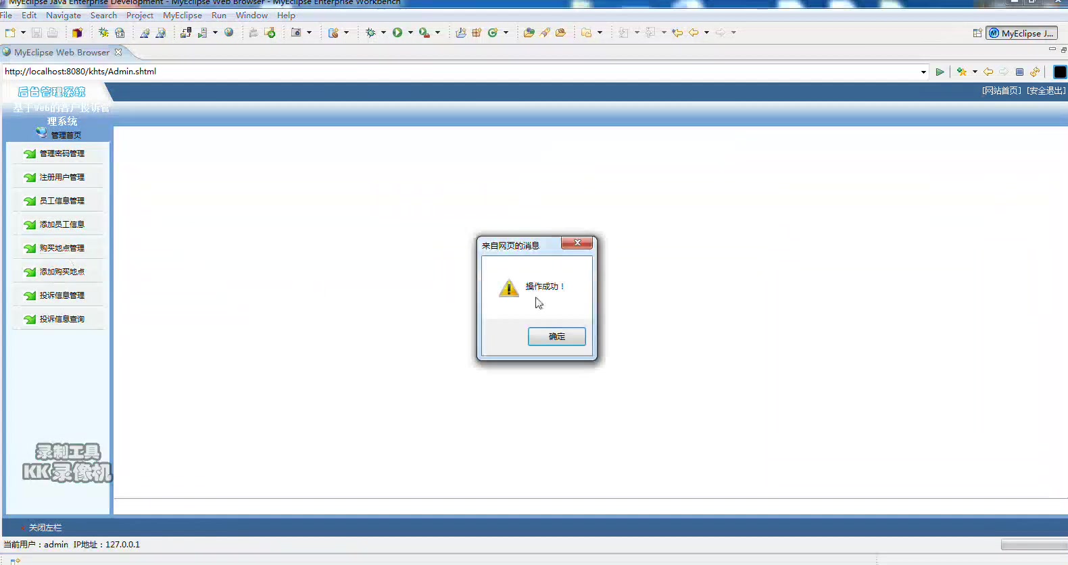Click the server connection toolbar icon
Image resolution: width=1068 pixels, height=565 pixels.
pos(186,32)
